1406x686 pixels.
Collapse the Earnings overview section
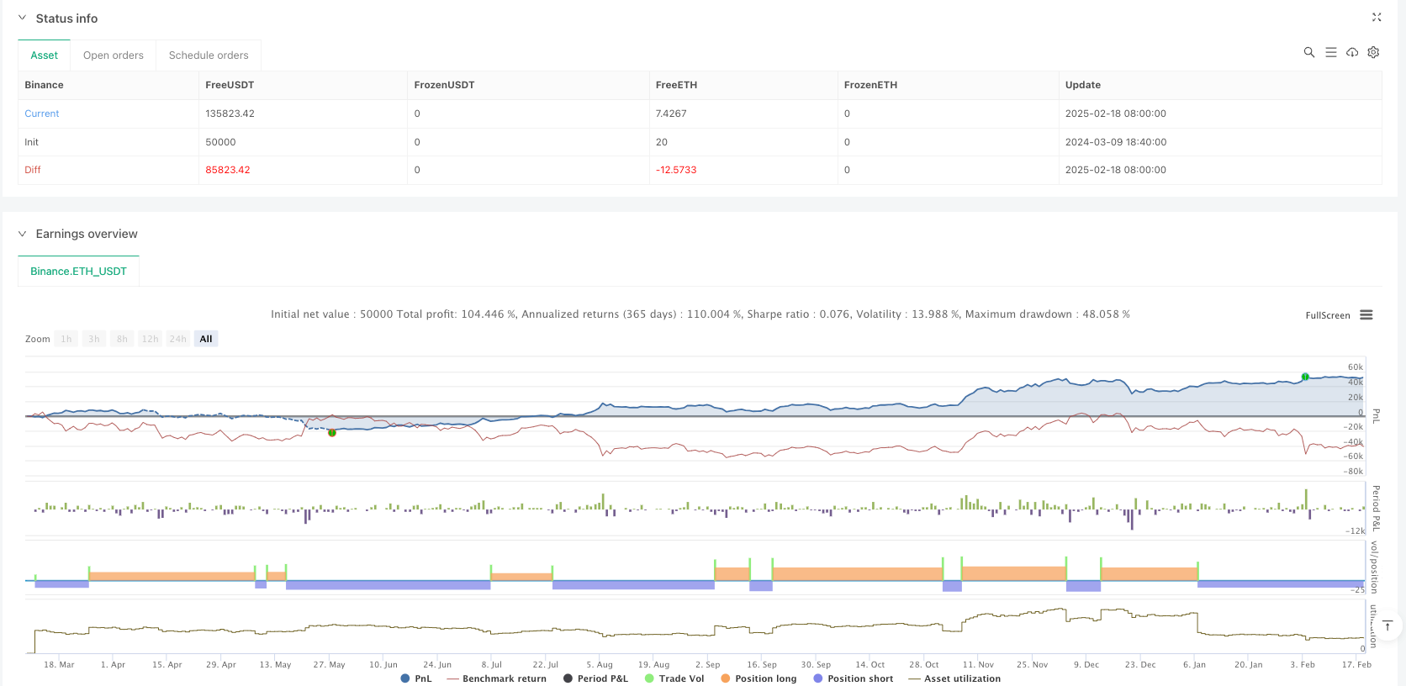tap(23, 234)
